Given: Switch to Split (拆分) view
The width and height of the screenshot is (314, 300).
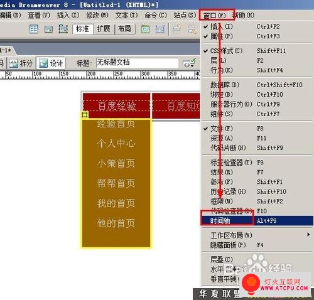Looking at the screenshot, I should pyautogui.click(x=21, y=63).
